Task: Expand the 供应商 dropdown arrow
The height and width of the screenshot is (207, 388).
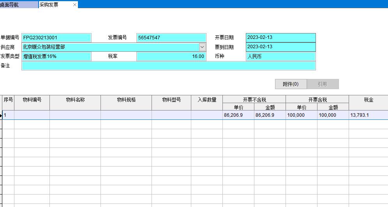Action: coord(202,47)
